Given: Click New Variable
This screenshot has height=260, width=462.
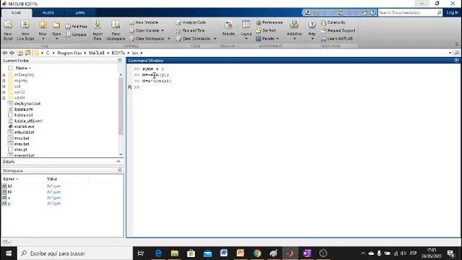Looking at the screenshot, I should pyautogui.click(x=144, y=22).
